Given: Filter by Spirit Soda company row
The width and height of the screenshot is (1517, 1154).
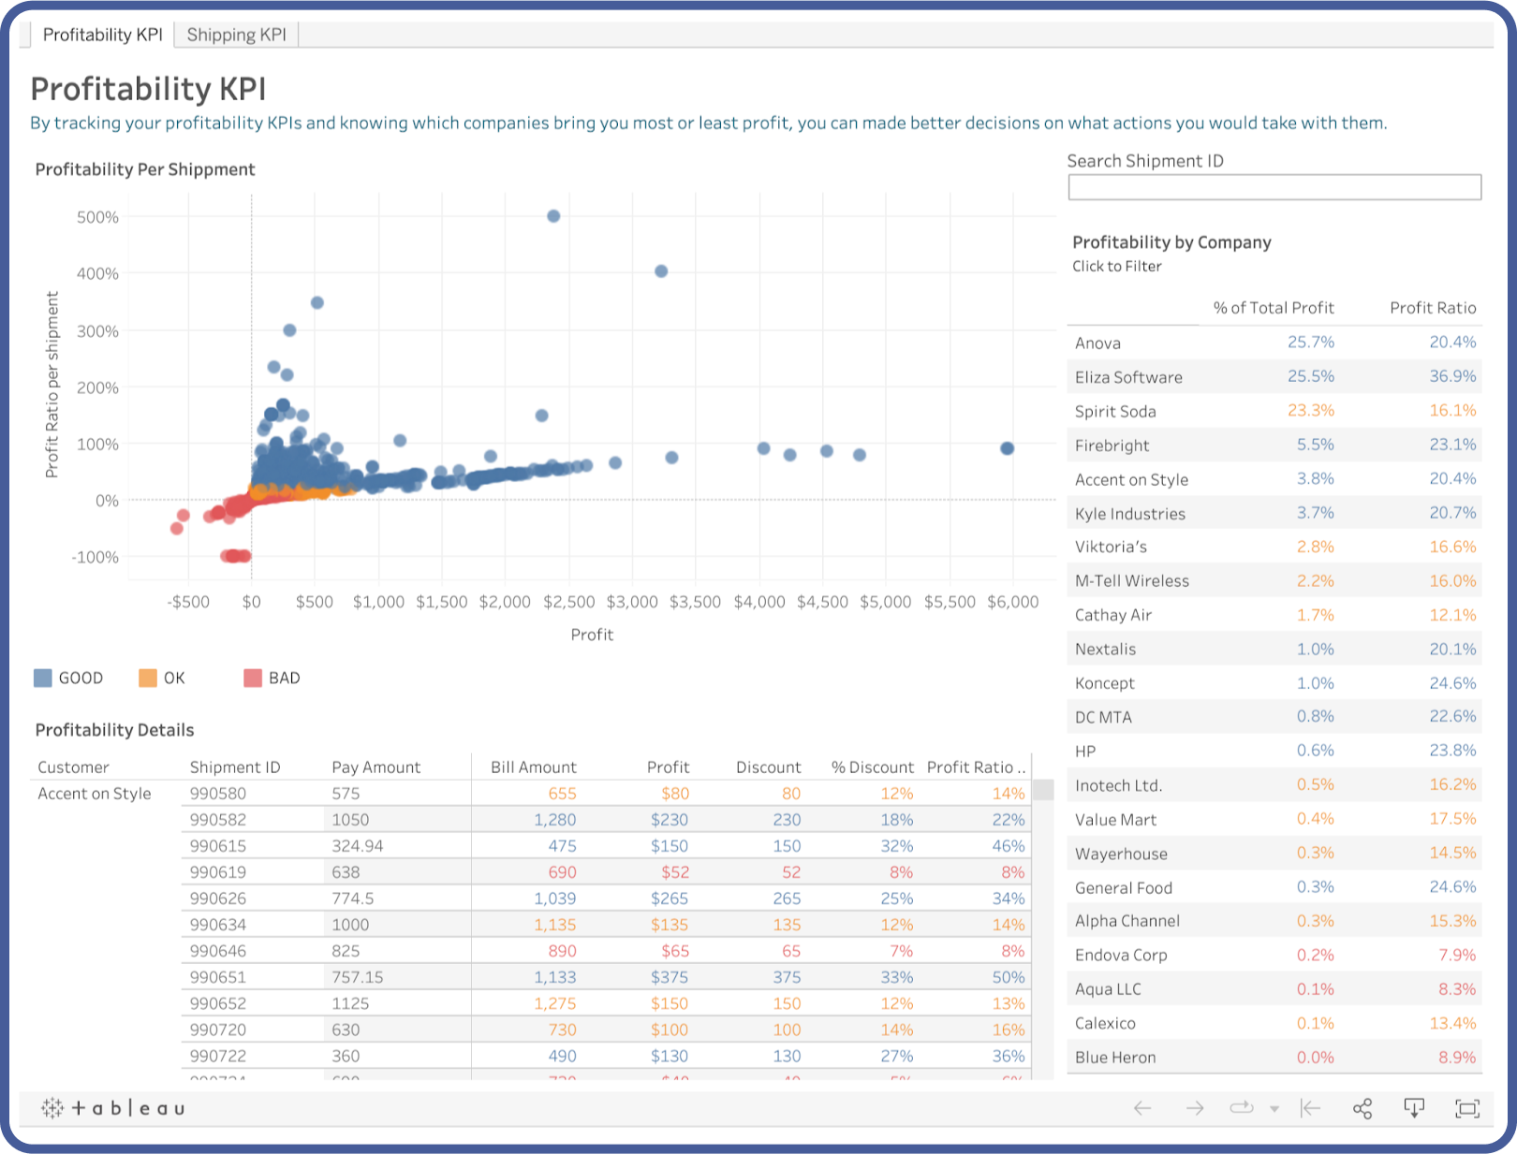Looking at the screenshot, I should tap(1115, 411).
